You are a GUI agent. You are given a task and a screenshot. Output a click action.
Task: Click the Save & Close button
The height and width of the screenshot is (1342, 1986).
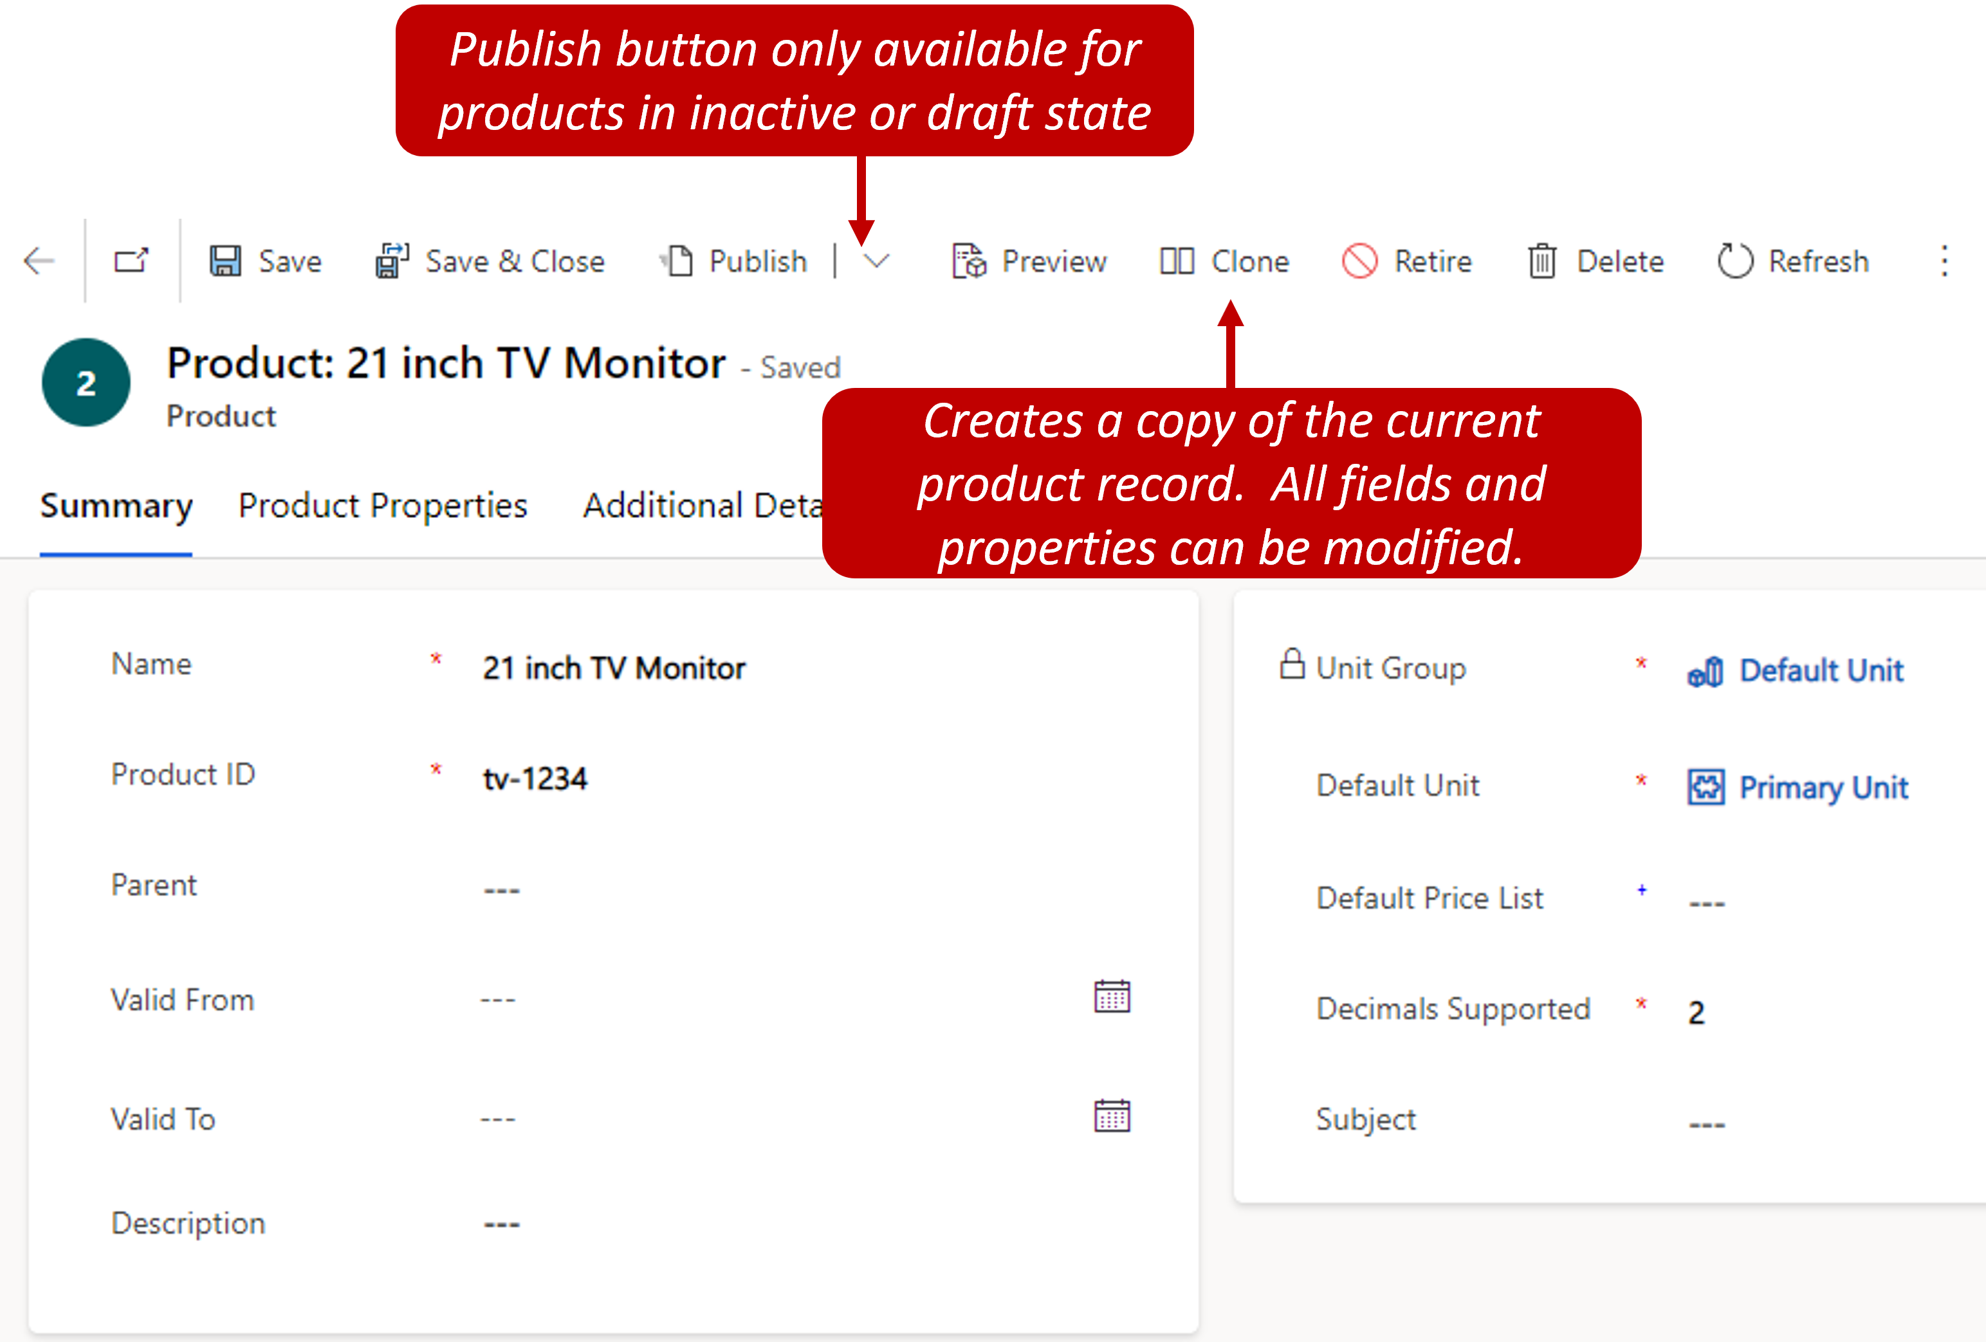pyautogui.click(x=490, y=261)
